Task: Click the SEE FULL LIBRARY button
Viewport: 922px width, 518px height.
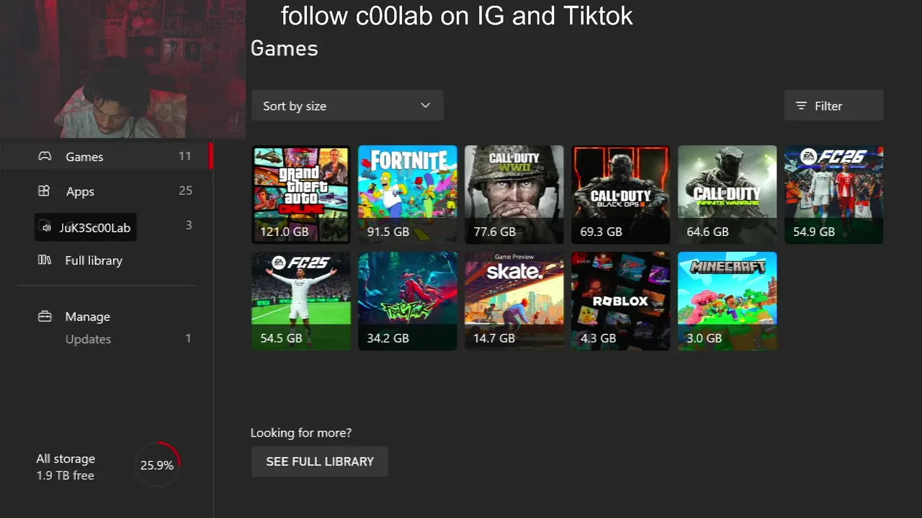Action: tap(320, 461)
